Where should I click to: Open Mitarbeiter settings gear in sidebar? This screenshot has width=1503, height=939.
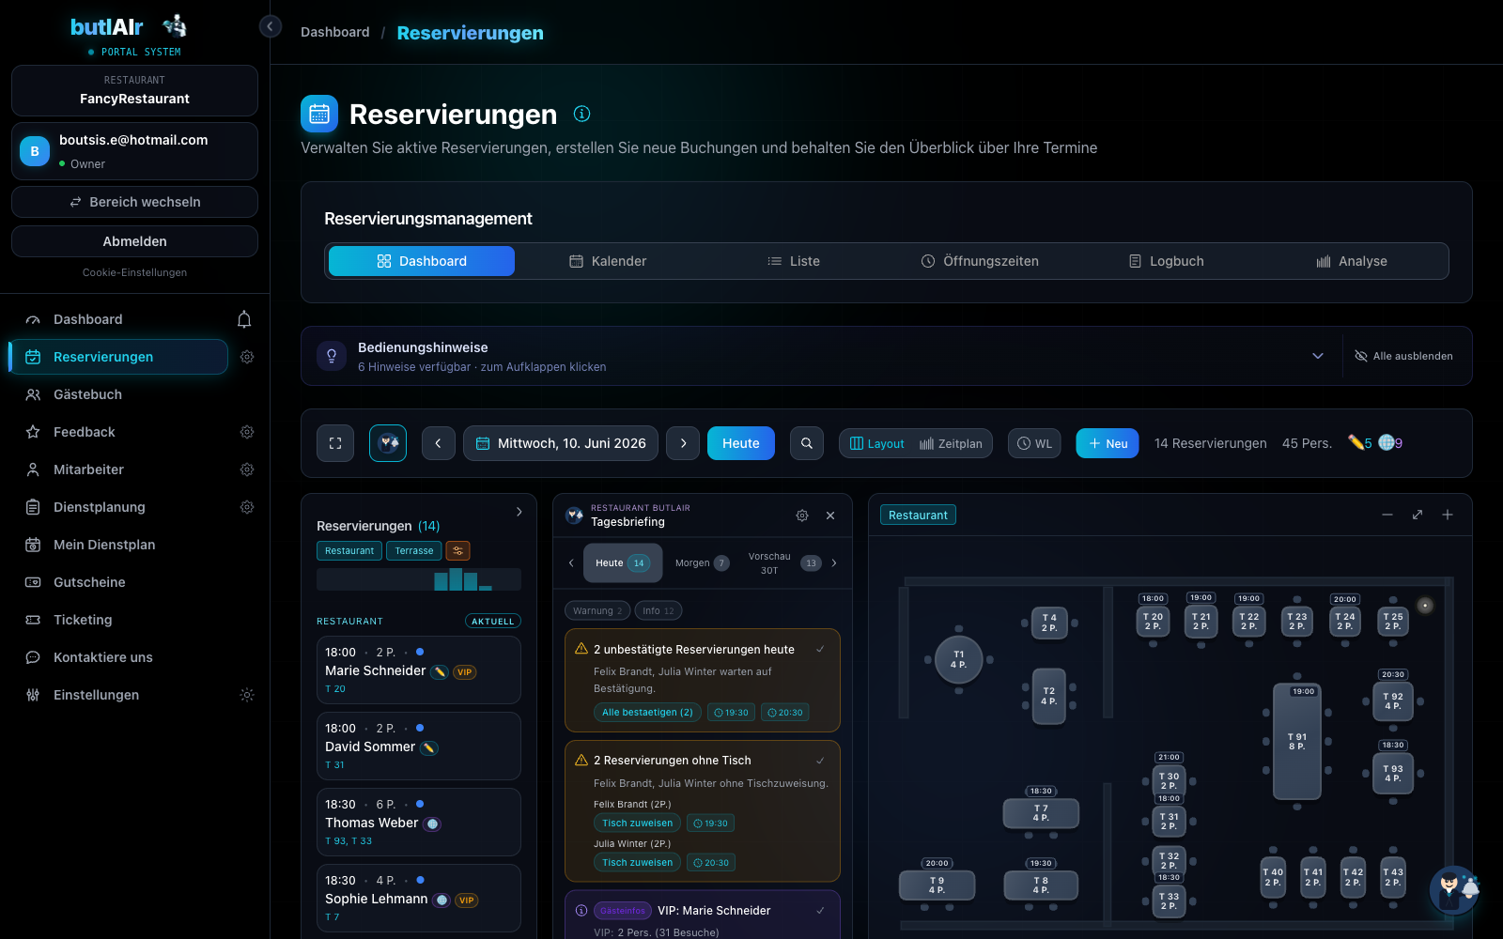pyautogui.click(x=247, y=469)
